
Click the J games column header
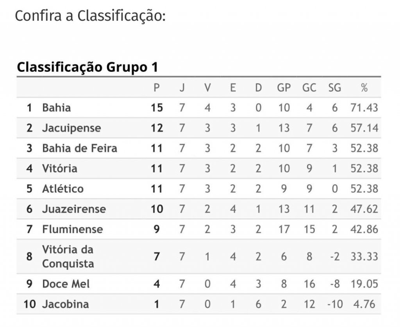(x=182, y=88)
